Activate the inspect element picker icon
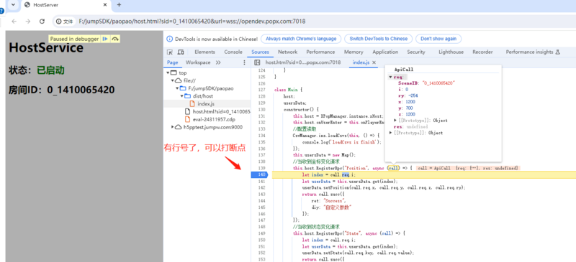This screenshot has height=262, width=576. pyautogui.click(x=170, y=52)
